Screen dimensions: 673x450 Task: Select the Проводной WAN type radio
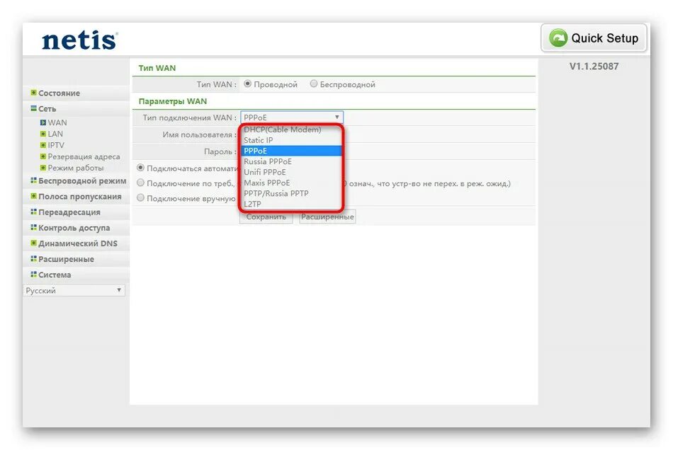coord(248,84)
